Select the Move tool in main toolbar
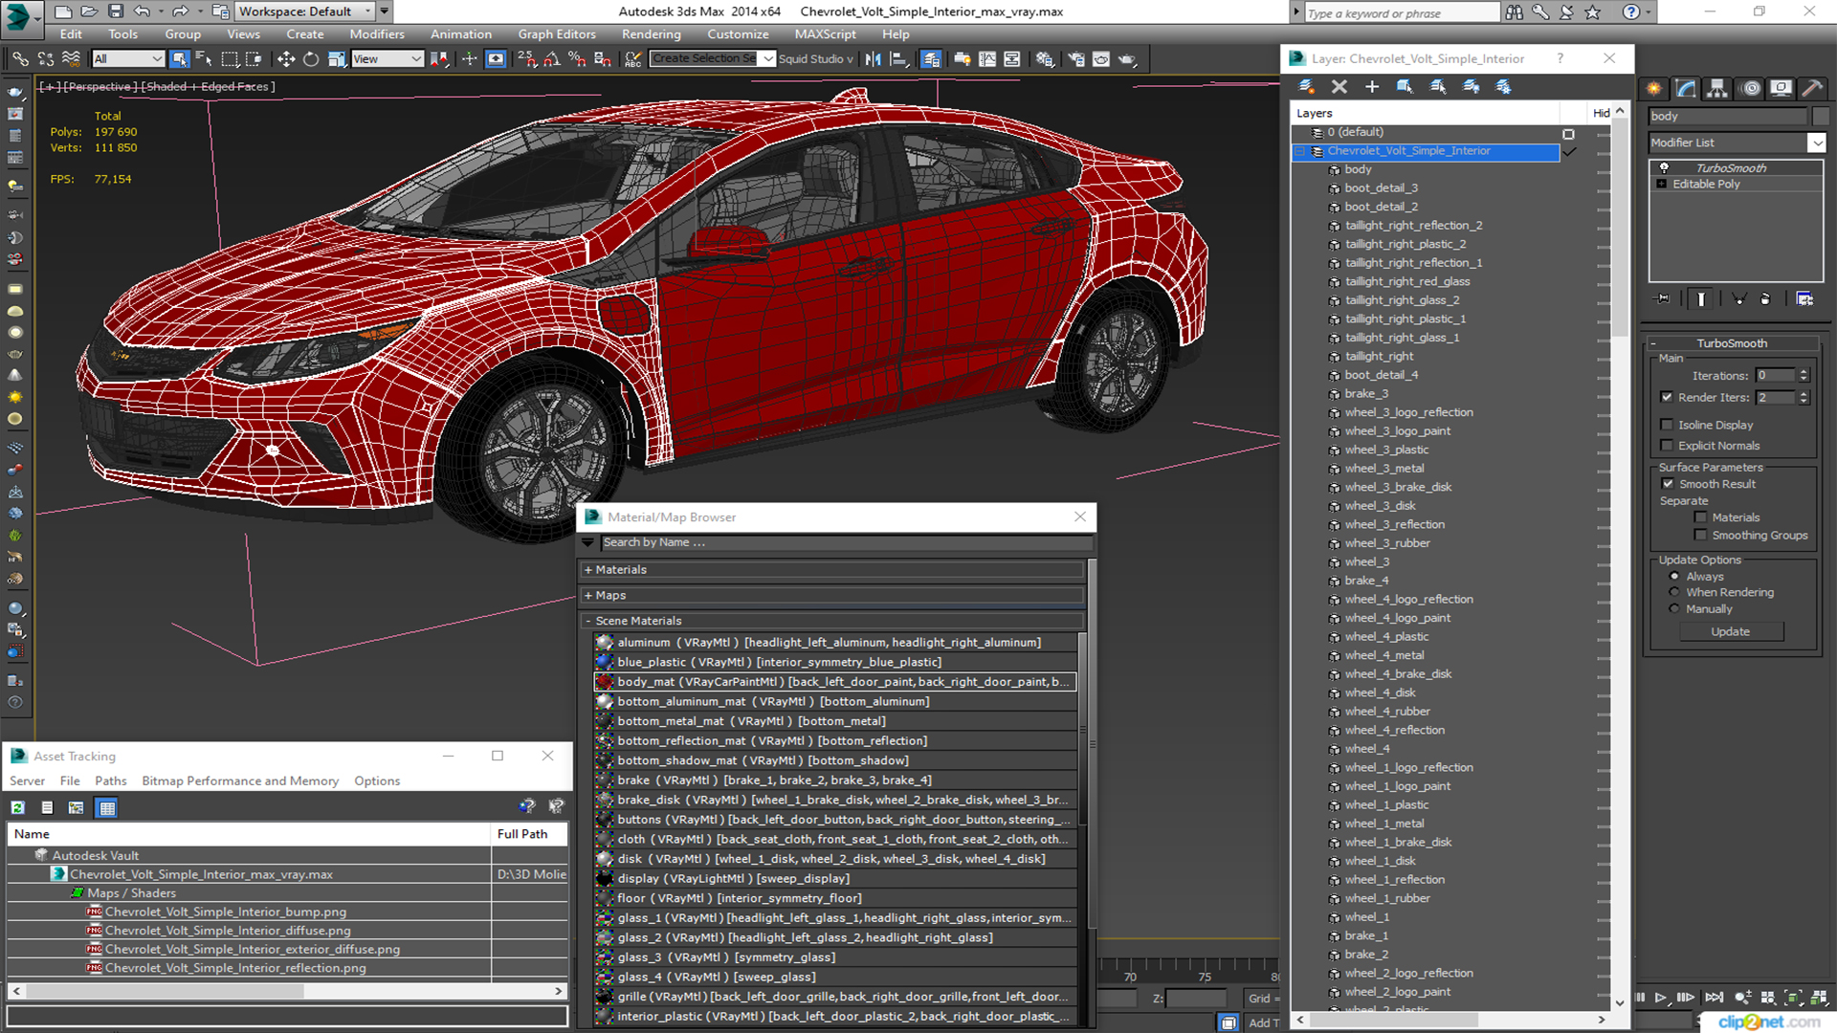The height and width of the screenshot is (1033, 1837). (286, 59)
